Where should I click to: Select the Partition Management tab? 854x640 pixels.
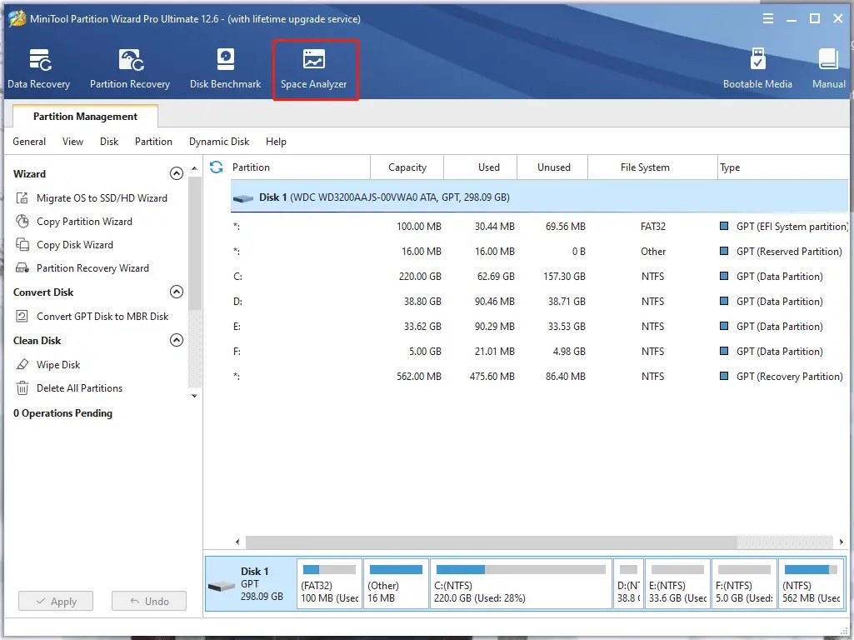pyautogui.click(x=85, y=117)
